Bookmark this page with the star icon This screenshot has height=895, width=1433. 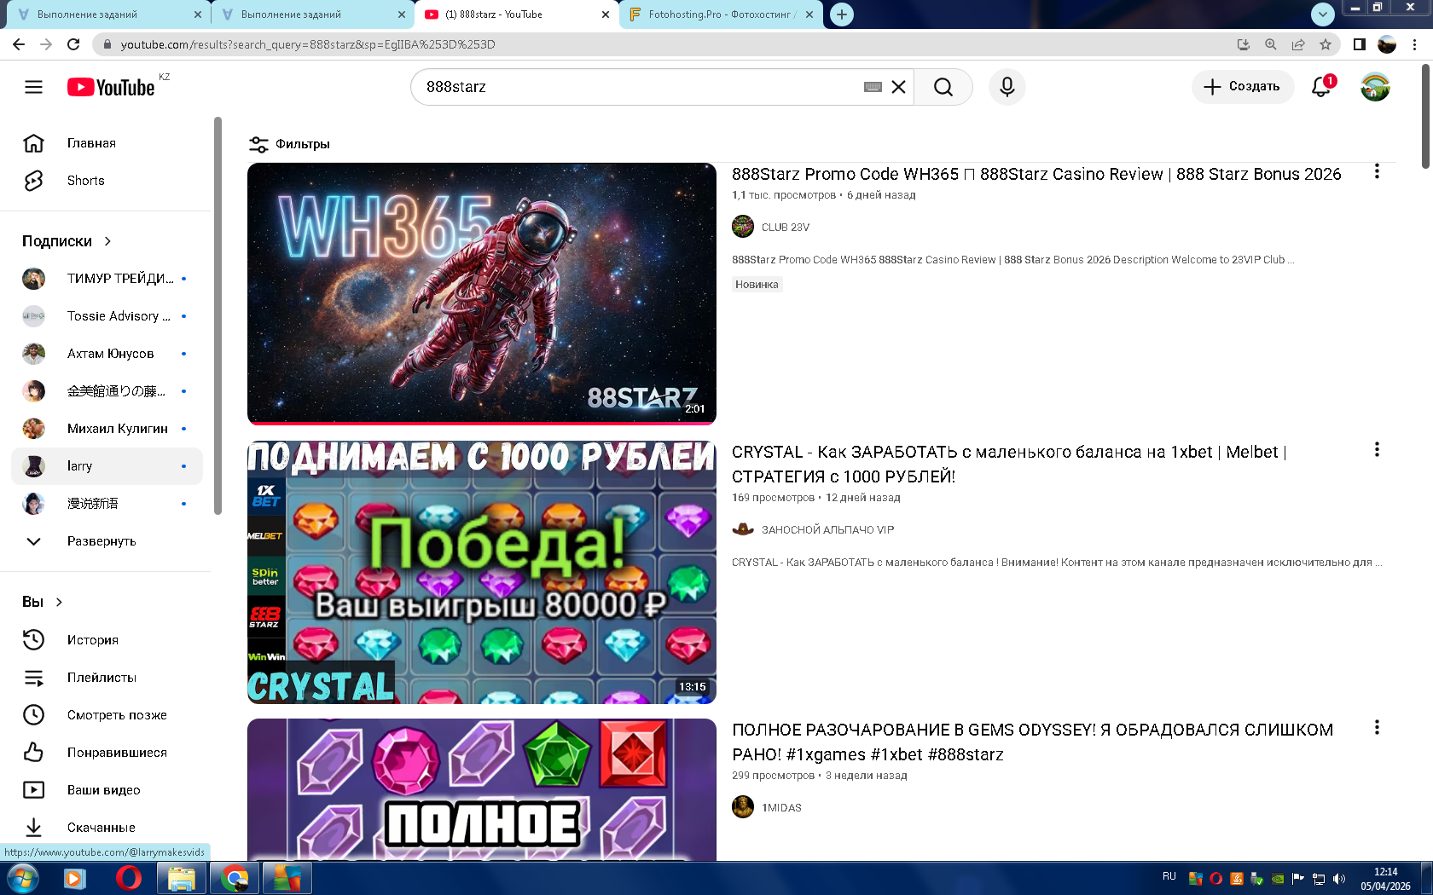click(x=1325, y=44)
